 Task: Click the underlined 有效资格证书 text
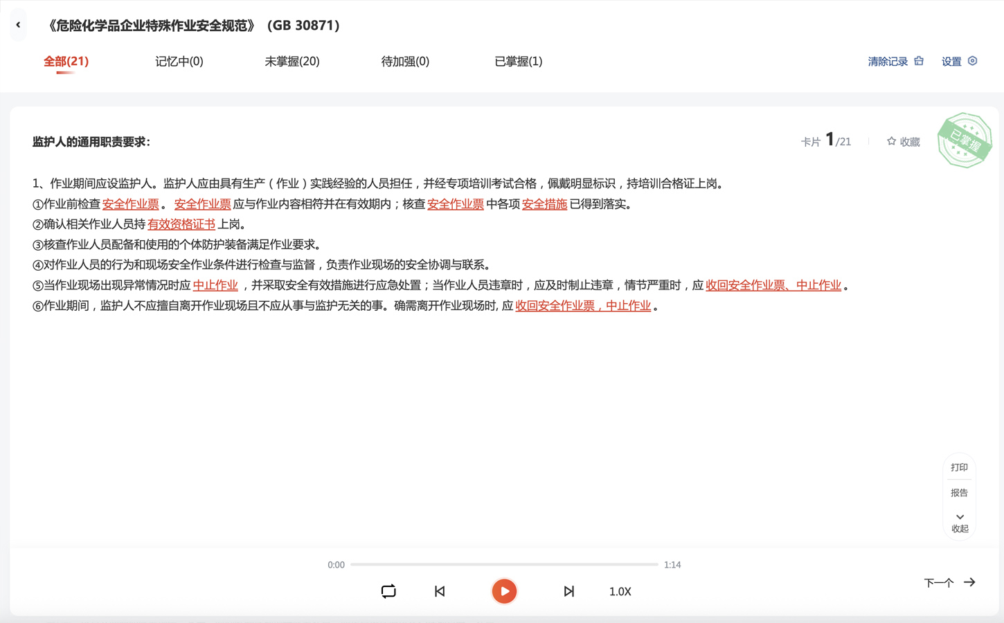click(181, 224)
